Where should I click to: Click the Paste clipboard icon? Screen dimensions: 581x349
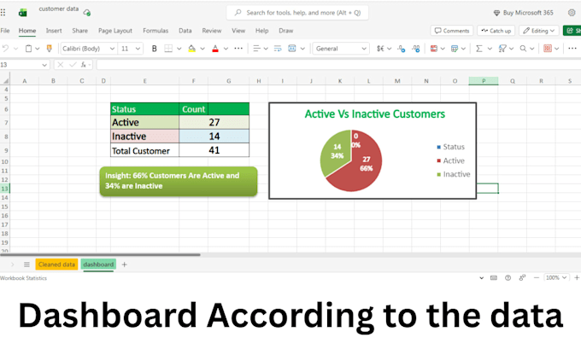(x=28, y=49)
